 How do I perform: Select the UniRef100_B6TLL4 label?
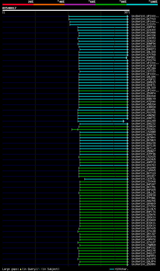[143, 149]
